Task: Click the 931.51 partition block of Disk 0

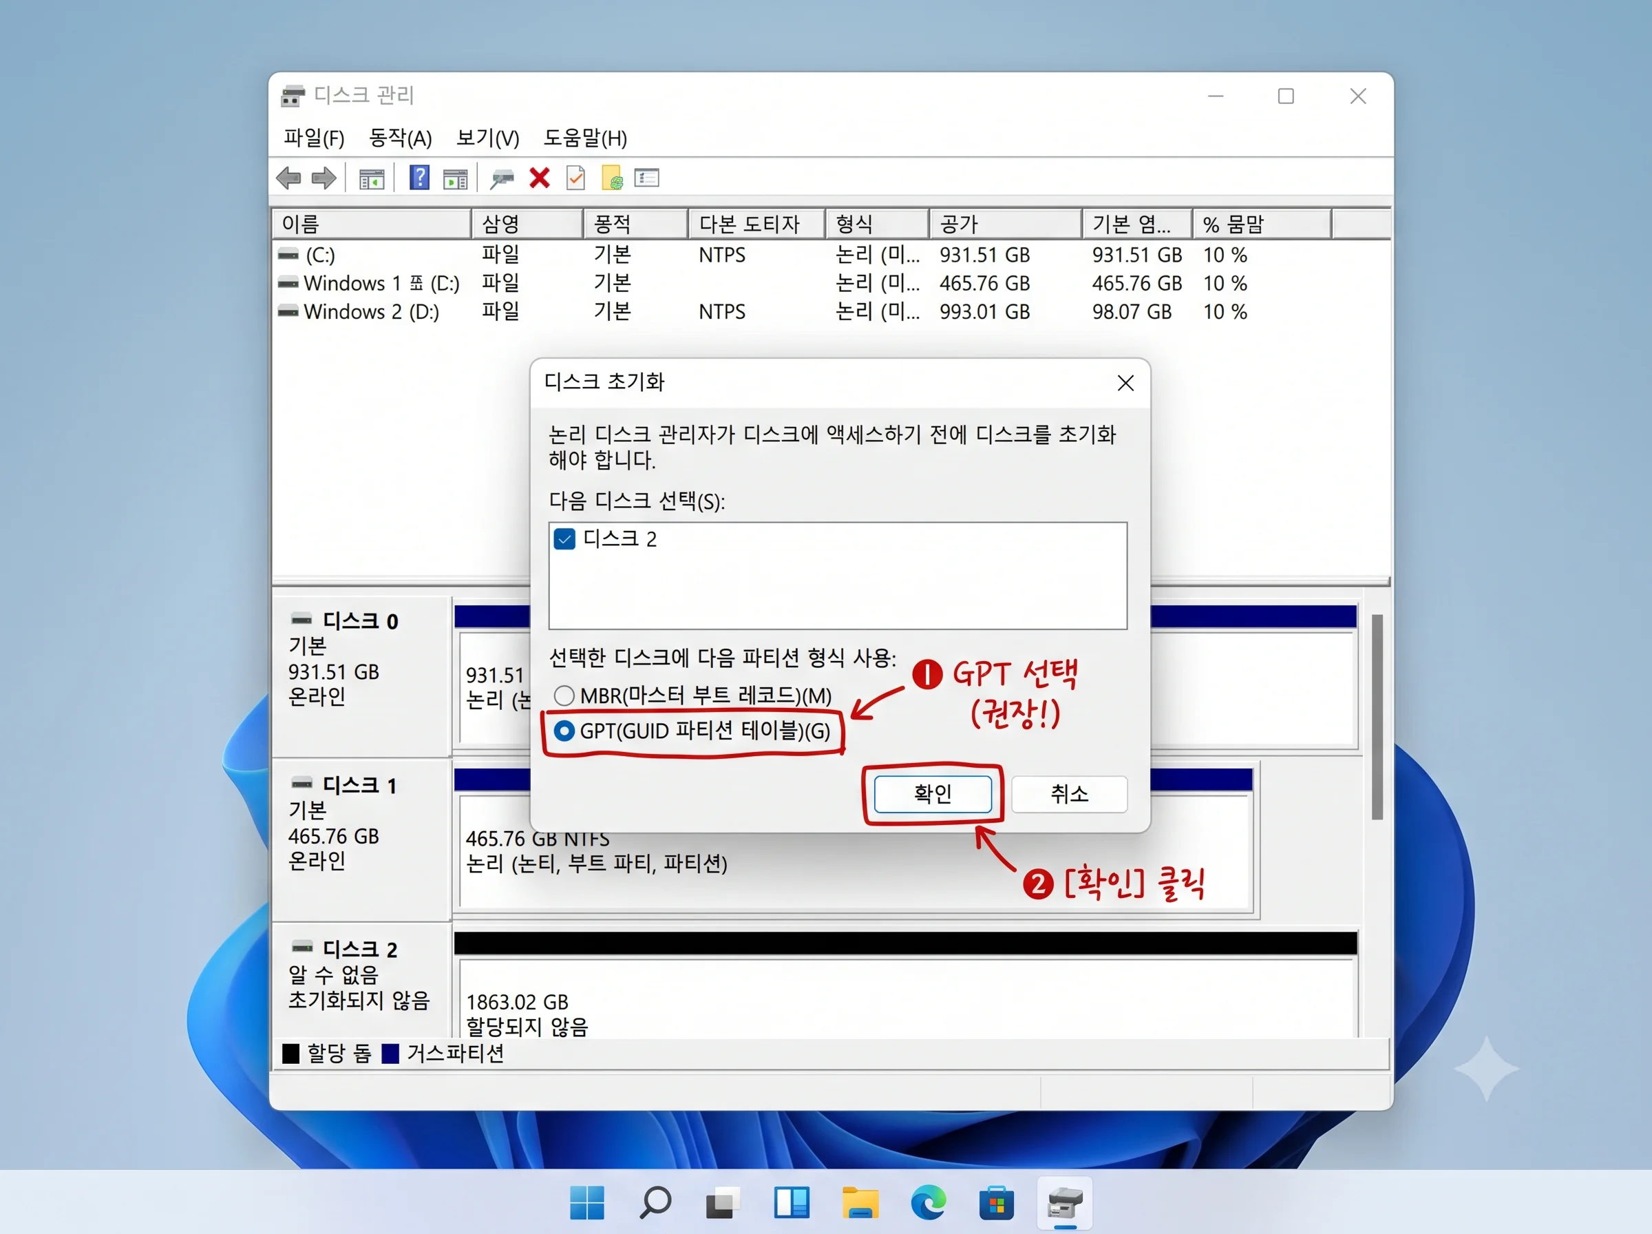Action: pos(494,687)
